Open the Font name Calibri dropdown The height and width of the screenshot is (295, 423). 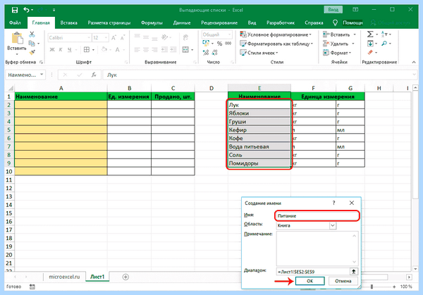coord(89,38)
